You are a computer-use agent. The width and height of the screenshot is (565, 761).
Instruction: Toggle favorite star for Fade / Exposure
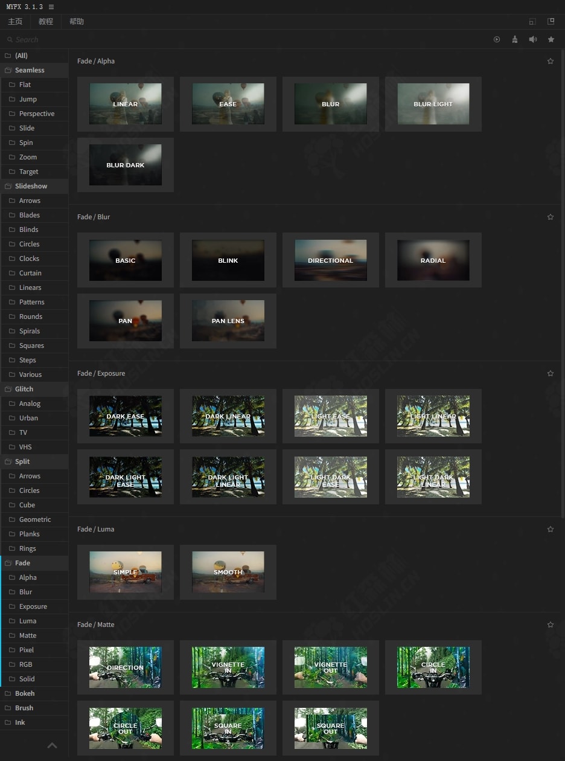(x=550, y=373)
